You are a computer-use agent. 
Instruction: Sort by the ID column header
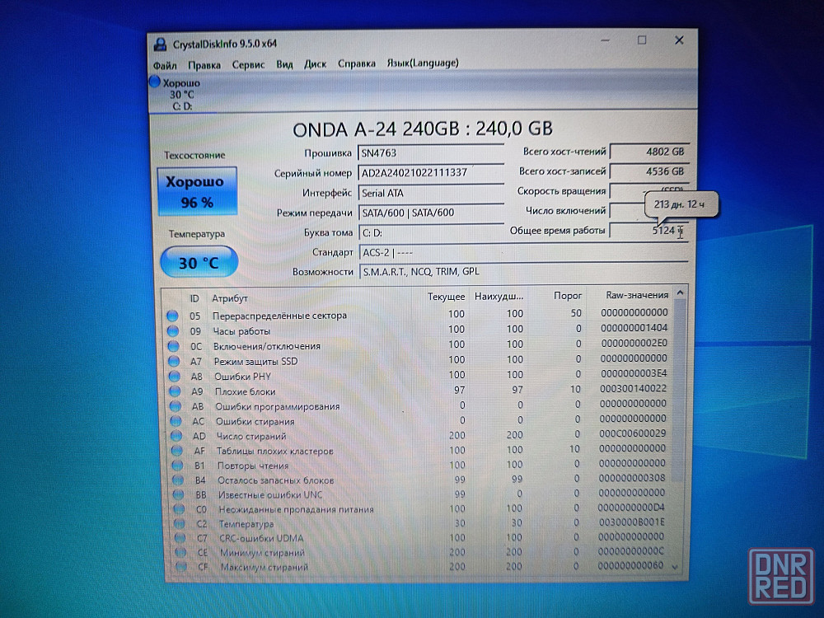pos(194,298)
